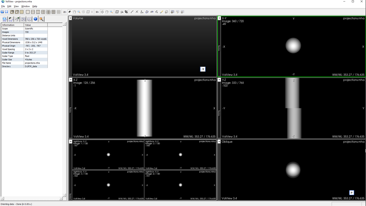The image size is (366, 206).
Task: Open the X-Z view dropdown menu
Action: [71, 80]
